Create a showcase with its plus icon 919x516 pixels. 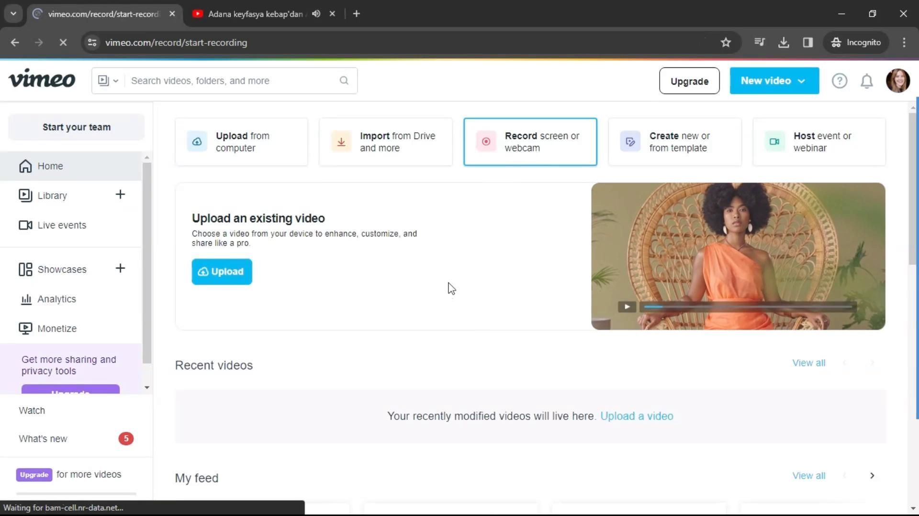click(120, 269)
